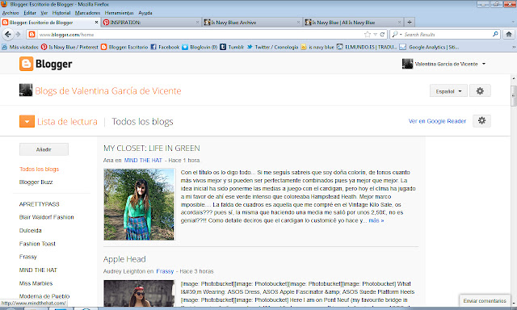Open the green cardigan post thumbnail

tap(139, 204)
